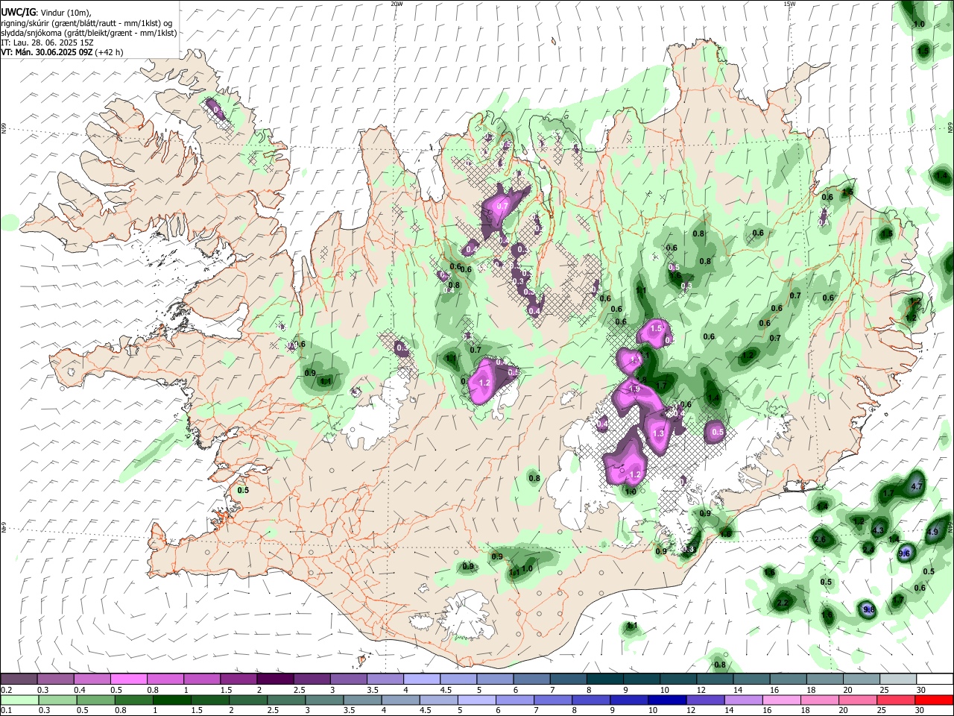Image resolution: width=954 pixels, height=716 pixels.
Task: Click the "0.1" label on the lower scale
Action: click(6, 710)
